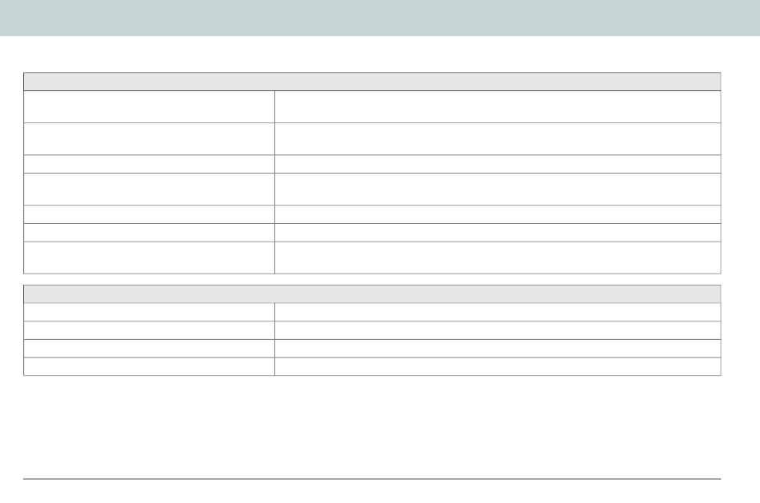The image size is (760, 503).
Task: Select fifth-row right cell of upper table
Action: 498,214
